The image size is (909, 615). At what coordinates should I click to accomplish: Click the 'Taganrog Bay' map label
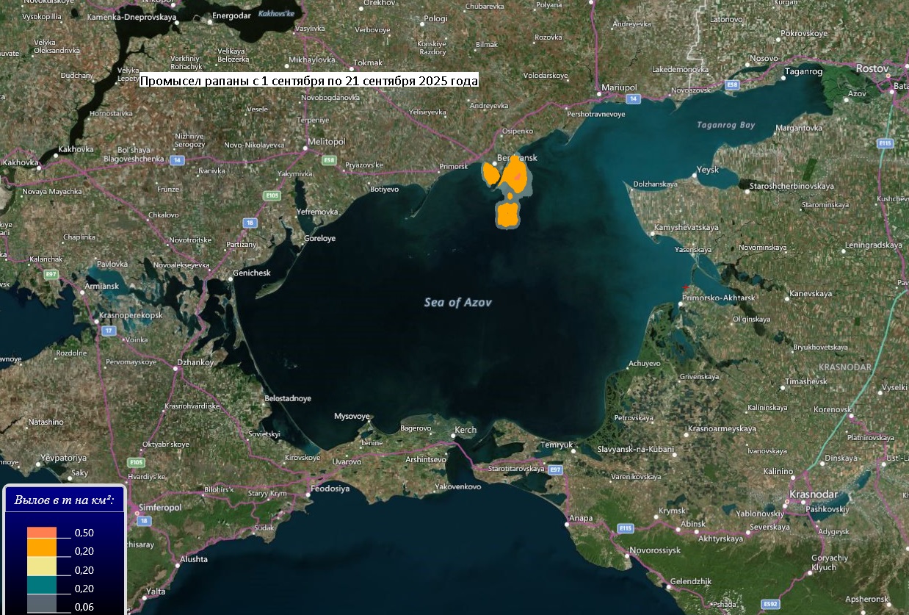click(x=725, y=125)
